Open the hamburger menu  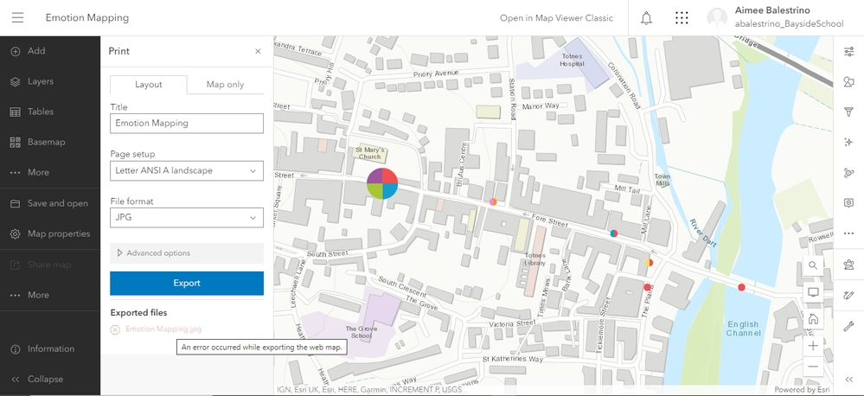point(17,18)
